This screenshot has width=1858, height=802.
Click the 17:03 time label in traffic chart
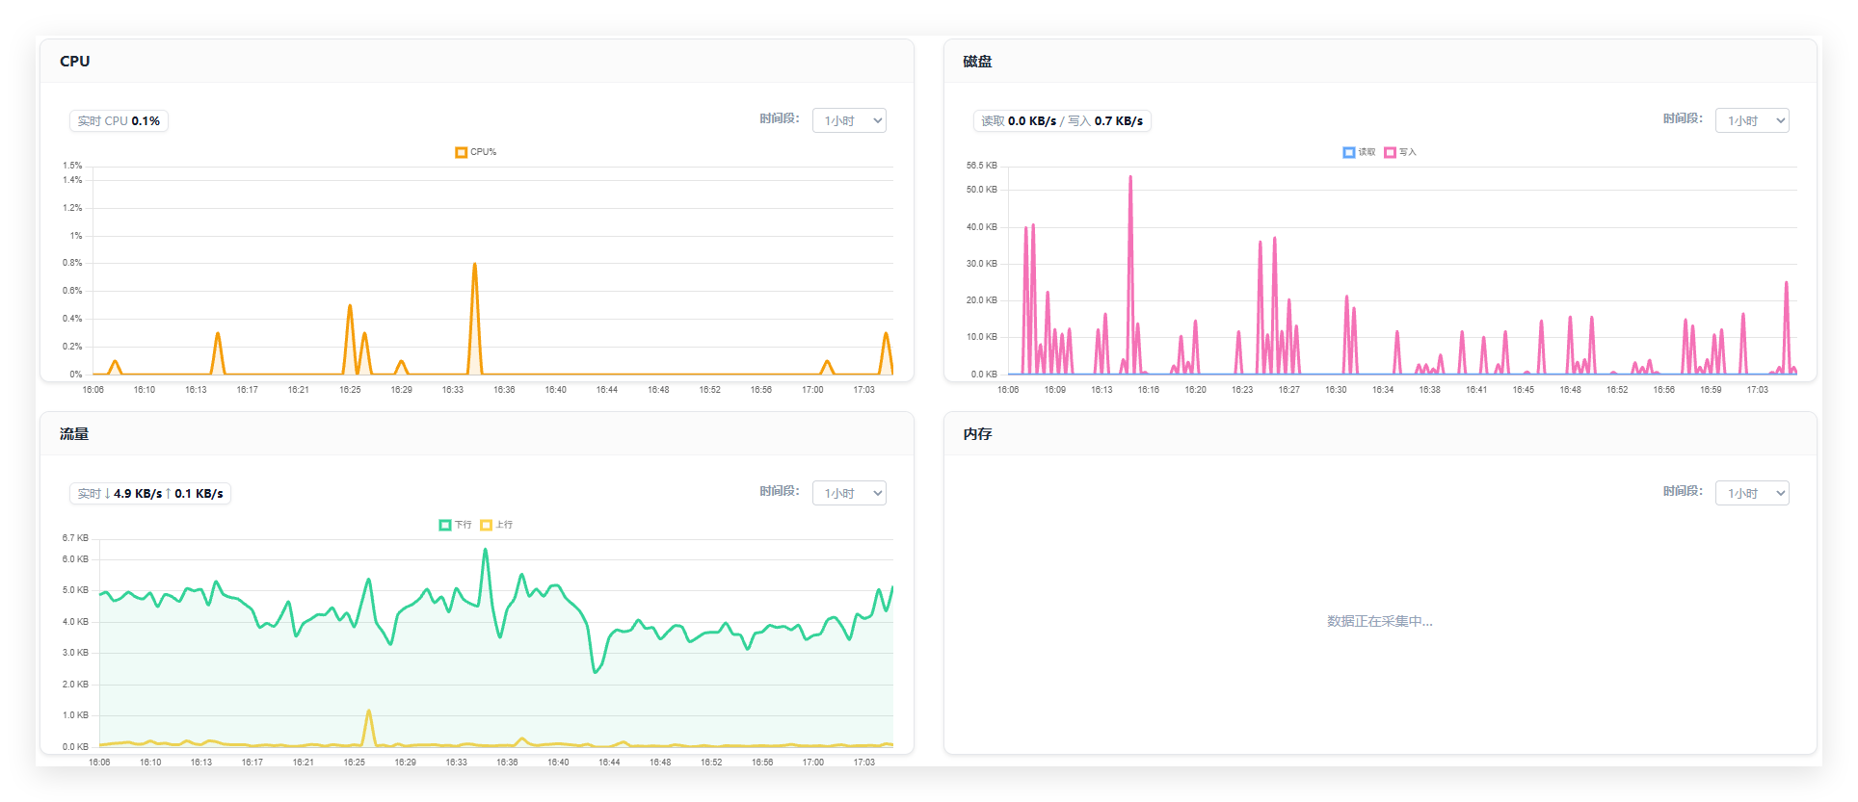click(863, 763)
